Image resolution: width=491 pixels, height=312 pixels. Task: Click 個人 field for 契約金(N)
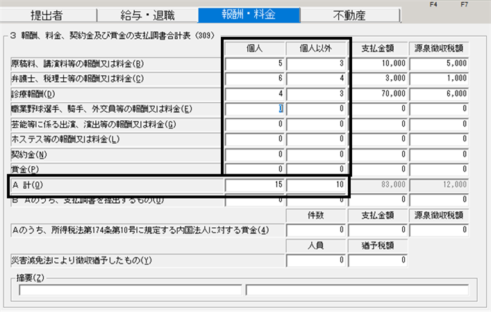click(254, 154)
